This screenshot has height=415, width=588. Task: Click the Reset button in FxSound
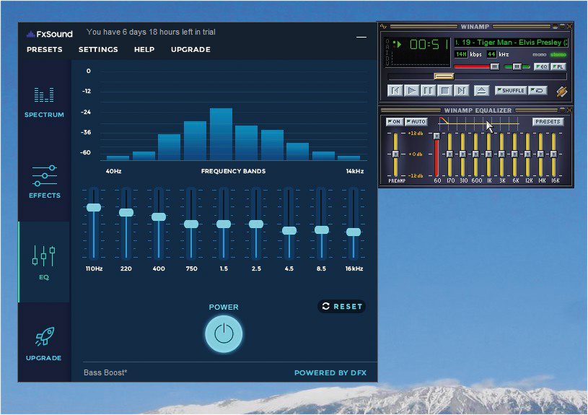(342, 307)
